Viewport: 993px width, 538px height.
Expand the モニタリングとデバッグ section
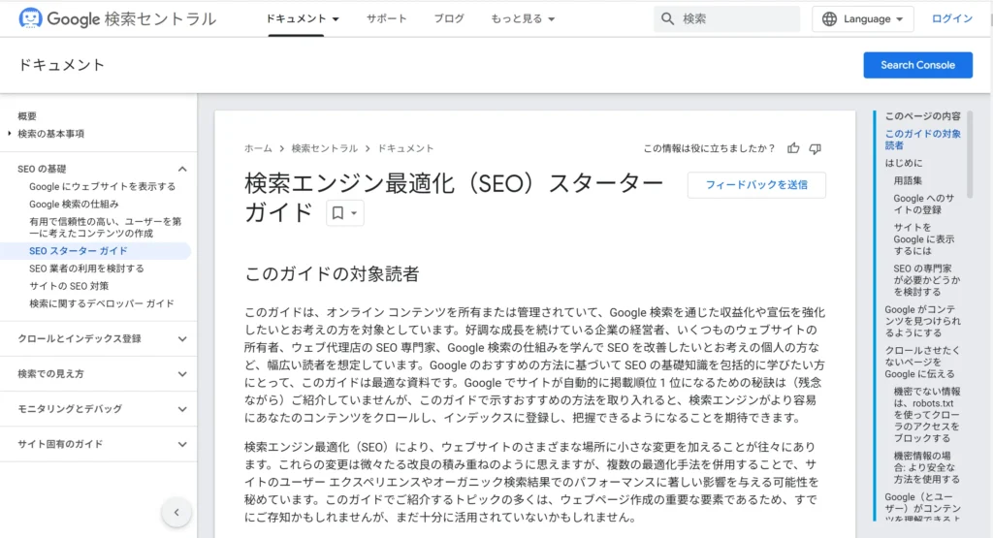pyautogui.click(x=182, y=409)
